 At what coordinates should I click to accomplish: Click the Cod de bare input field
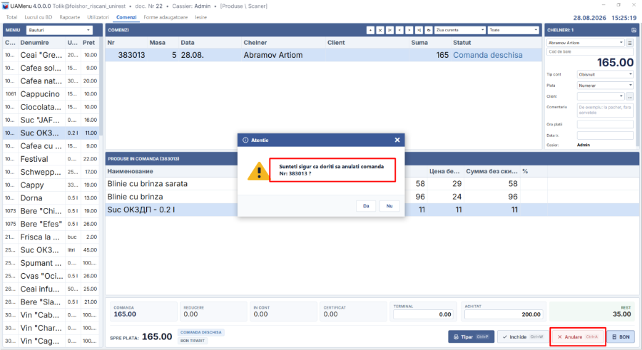click(x=590, y=52)
